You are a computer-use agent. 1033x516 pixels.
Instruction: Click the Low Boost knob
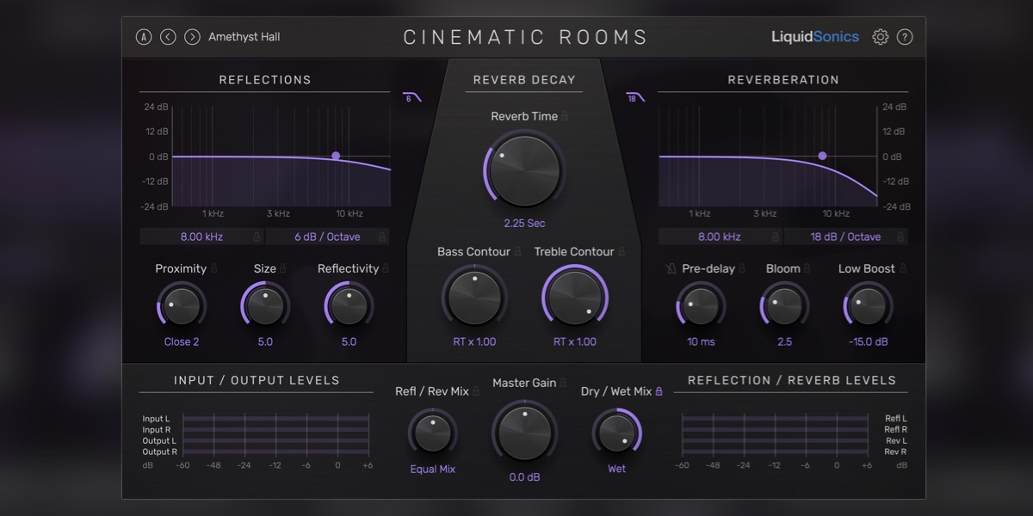pyautogui.click(x=867, y=306)
